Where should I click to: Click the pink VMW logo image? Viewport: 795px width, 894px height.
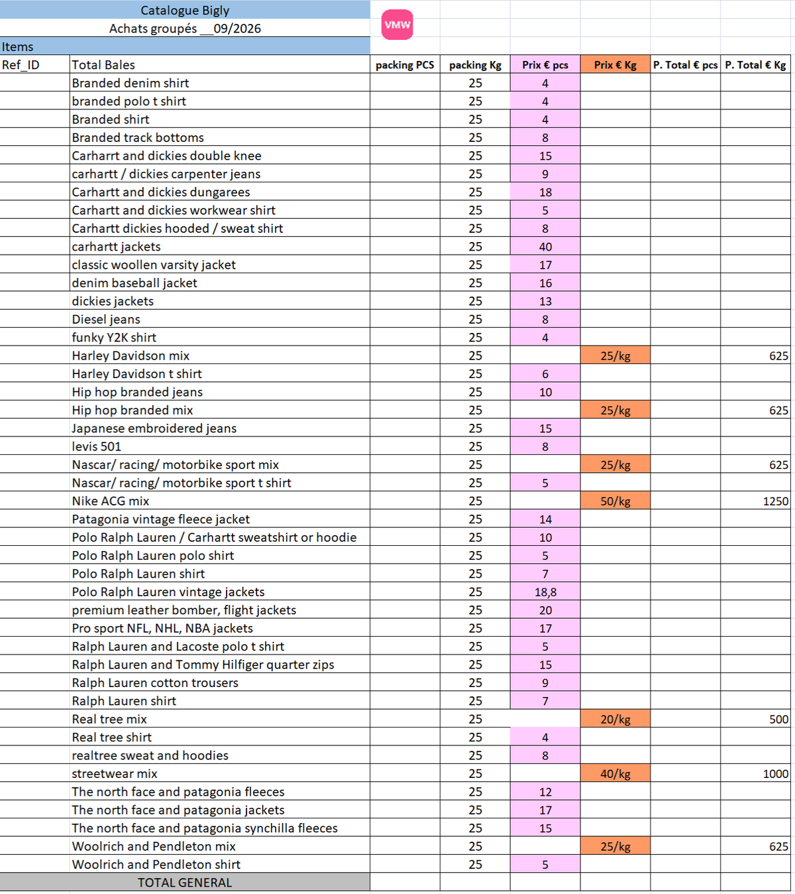click(x=397, y=25)
